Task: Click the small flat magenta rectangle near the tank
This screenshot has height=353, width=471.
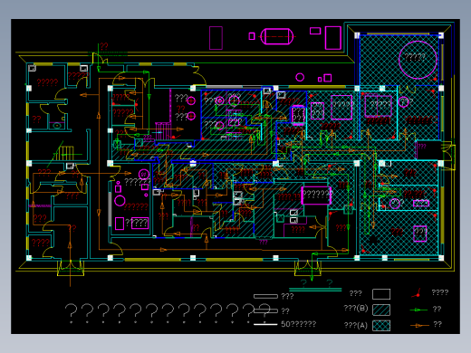Action: click(x=315, y=31)
